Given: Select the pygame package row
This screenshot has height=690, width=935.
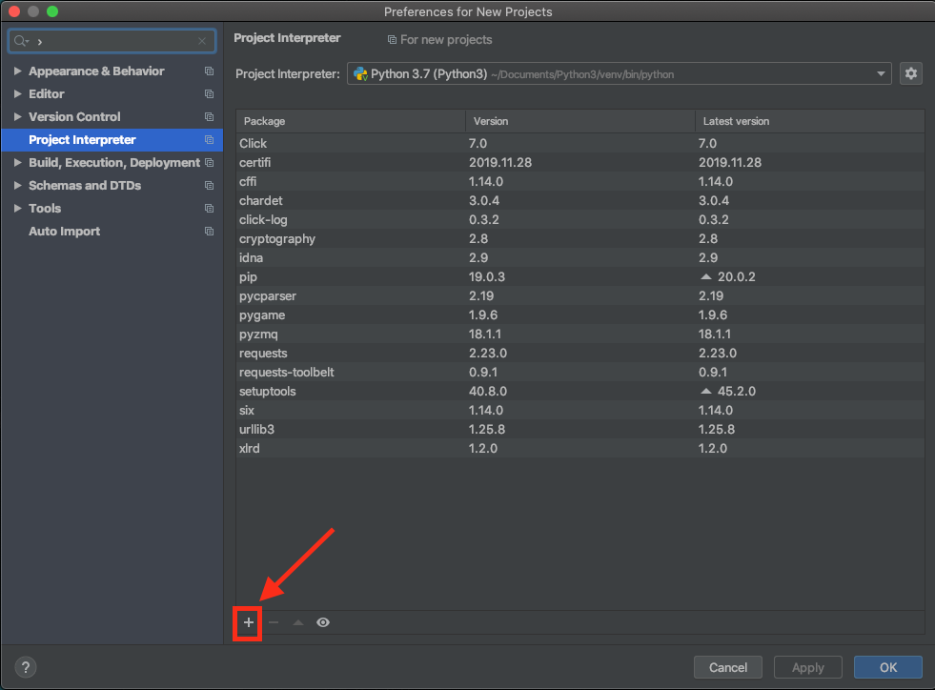Looking at the screenshot, I should (580, 315).
